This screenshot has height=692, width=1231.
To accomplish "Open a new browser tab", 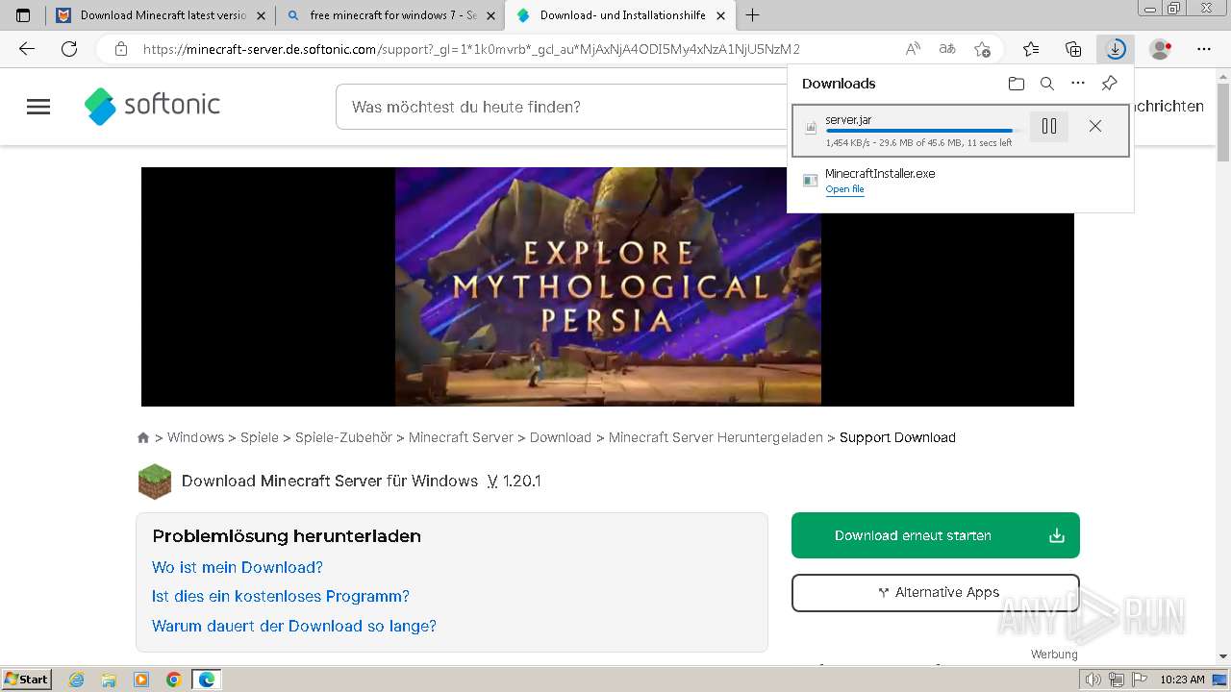I will point(752,15).
